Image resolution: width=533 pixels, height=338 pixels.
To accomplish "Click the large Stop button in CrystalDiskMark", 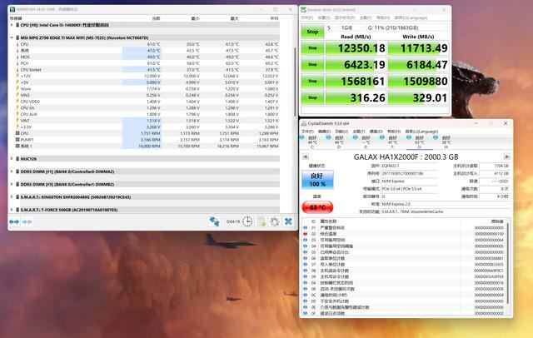I will pyautogui.click(x=312, y=32).
